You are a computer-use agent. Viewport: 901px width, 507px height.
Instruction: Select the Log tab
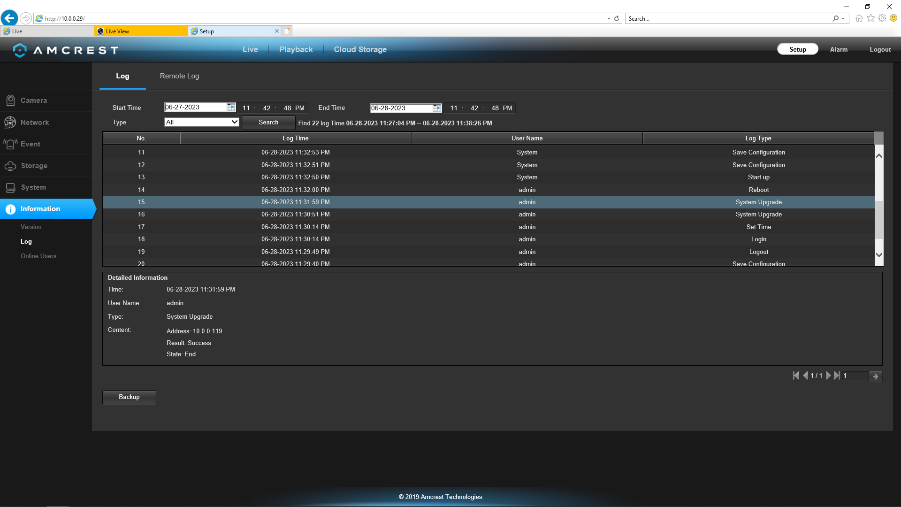[x=122, y=76]
